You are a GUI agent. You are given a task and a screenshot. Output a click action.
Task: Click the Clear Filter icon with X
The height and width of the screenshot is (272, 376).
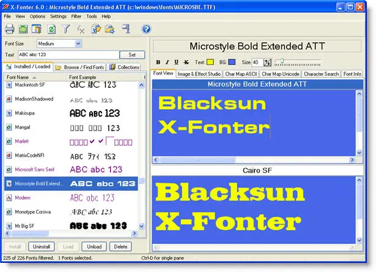tap(80, 29)
